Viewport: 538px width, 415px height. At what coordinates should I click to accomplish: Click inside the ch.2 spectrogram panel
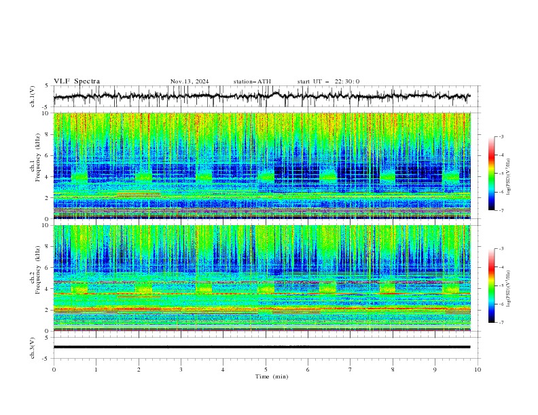(x=262, y=278)
